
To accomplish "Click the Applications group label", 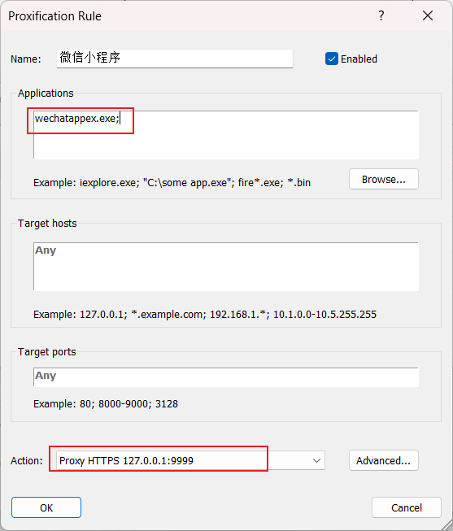I will coord(46,94).
